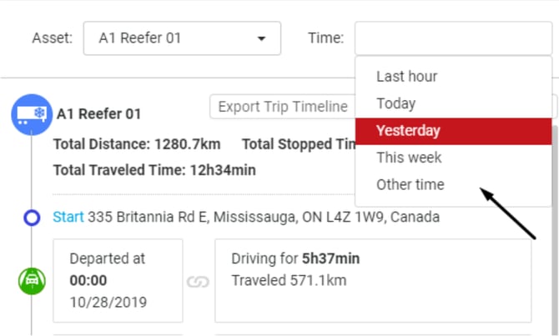Select the Driving for 5h37min card
This screenshot has width=559, height=336.
[372, 280]
